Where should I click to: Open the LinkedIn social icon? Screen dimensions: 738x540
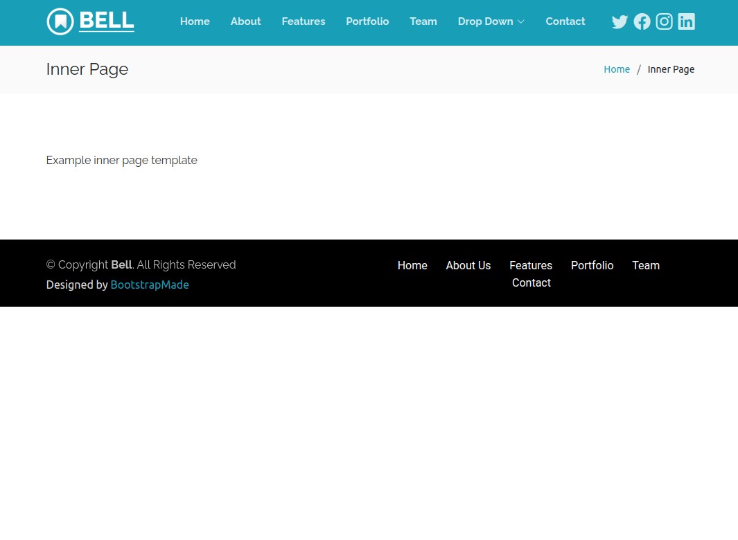686,22
